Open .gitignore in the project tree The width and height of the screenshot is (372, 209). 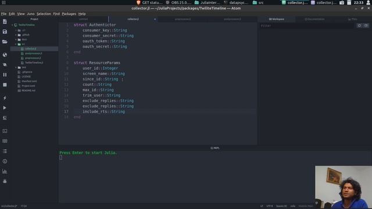(27, 72)
